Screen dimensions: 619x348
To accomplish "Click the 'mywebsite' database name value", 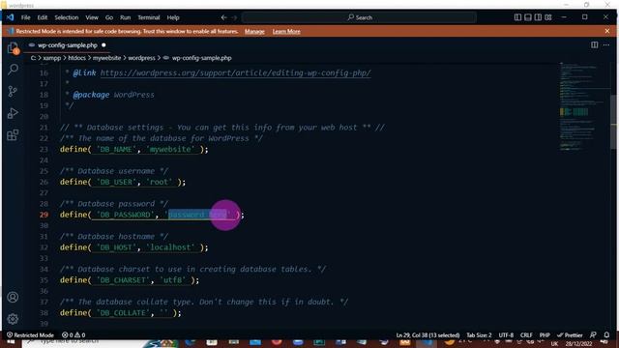I will (171, 150).
